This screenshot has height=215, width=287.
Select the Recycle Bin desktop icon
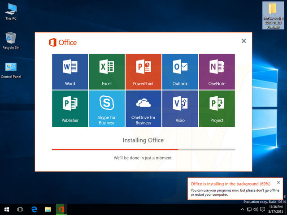pos(11,41)
